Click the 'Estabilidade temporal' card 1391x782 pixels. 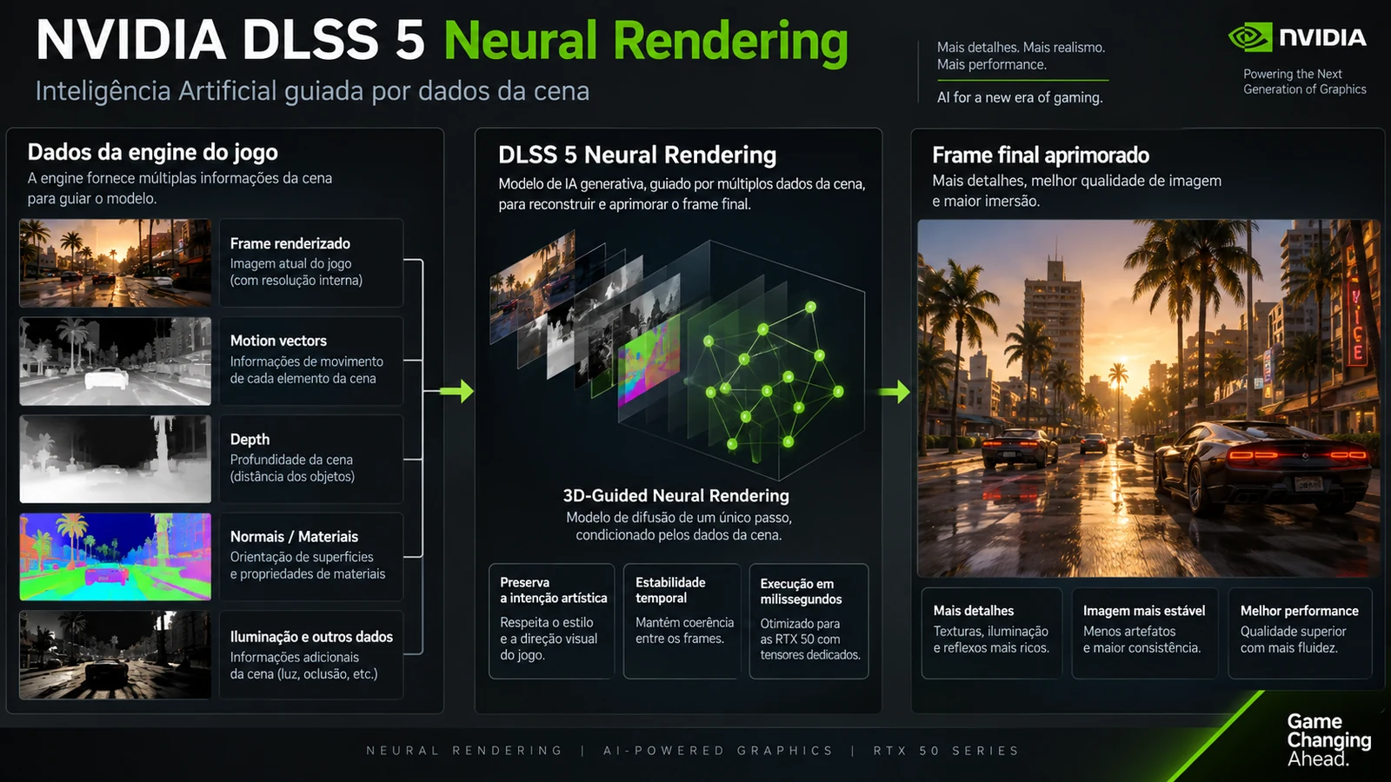[682, 621]
